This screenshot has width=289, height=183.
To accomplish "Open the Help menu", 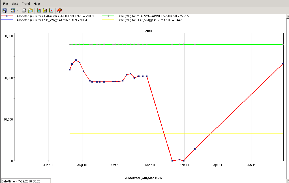I will pyautogui.click(x=37, y=3).
